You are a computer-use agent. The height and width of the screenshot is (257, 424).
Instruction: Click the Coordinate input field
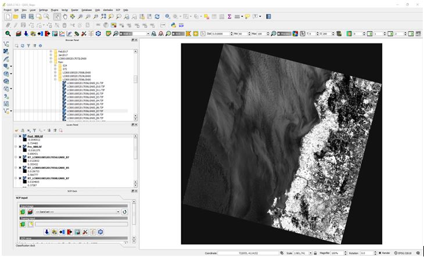[249, 253]
